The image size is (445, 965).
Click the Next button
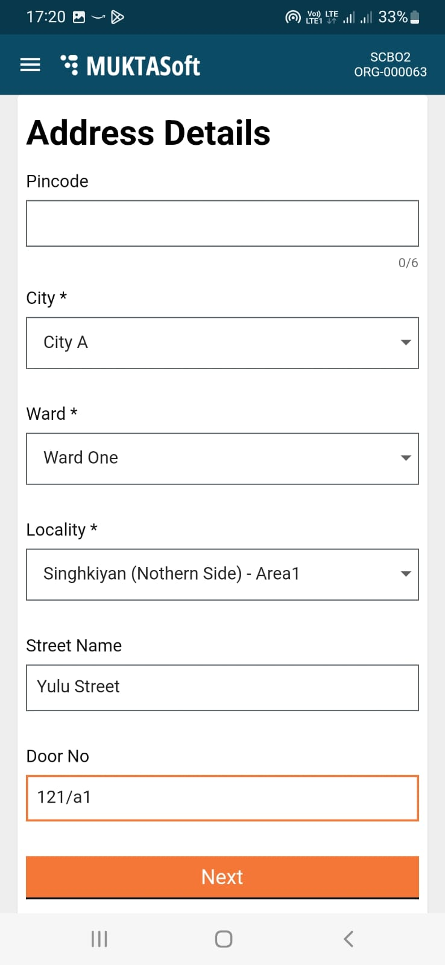pyautogui.click(x=222, y=877)
